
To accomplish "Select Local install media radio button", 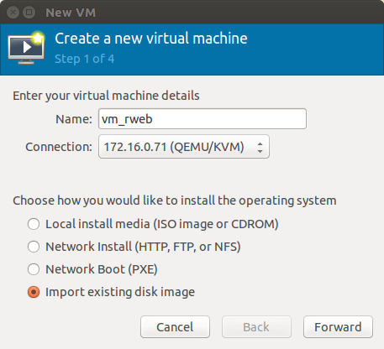I will (x=34, y=224).
